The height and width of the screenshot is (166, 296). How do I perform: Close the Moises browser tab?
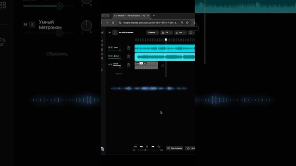[148, 16]
